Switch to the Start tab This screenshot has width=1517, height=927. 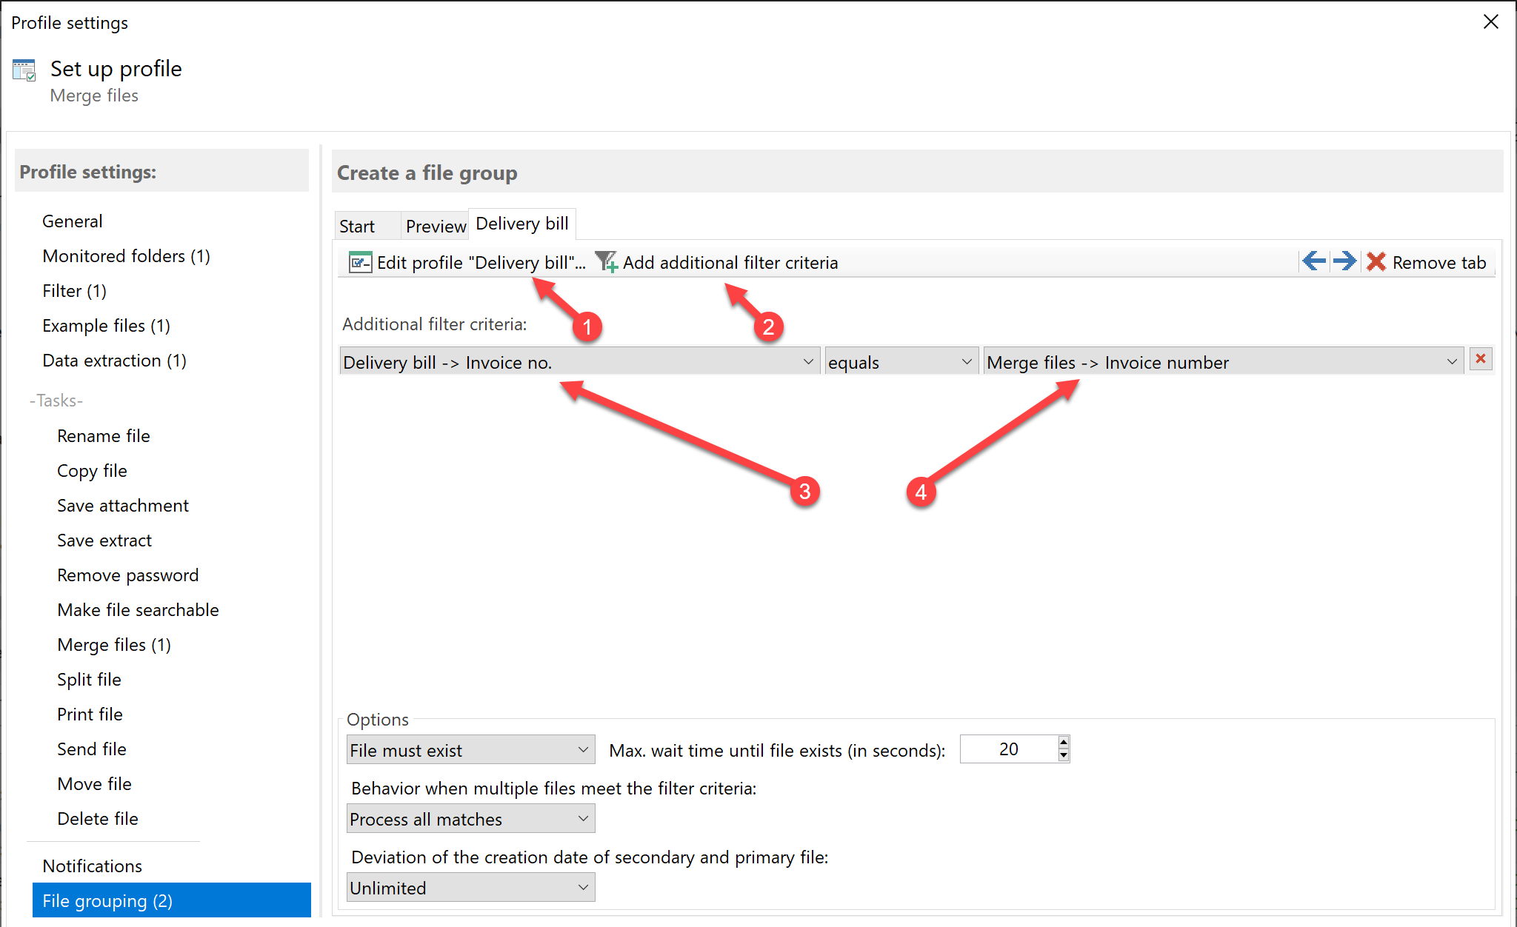(358, 225)
